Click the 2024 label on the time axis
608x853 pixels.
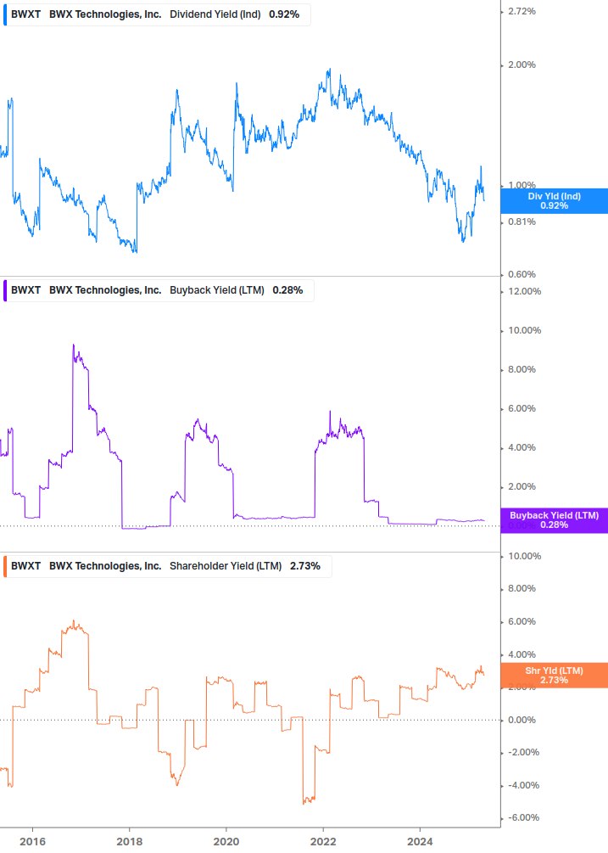point(420,842)
